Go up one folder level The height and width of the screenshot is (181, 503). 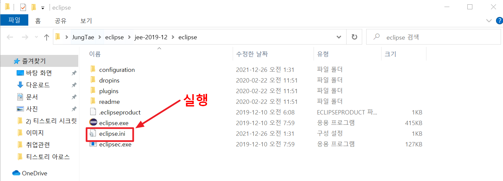[47, 37]
